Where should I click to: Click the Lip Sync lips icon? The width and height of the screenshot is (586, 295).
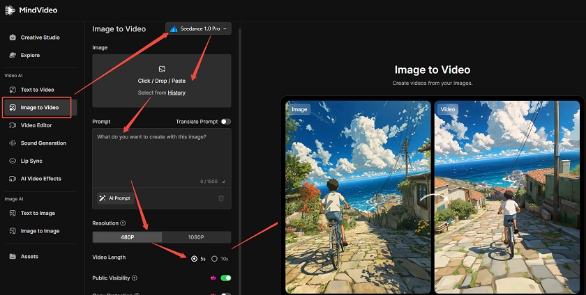[13, 161]
